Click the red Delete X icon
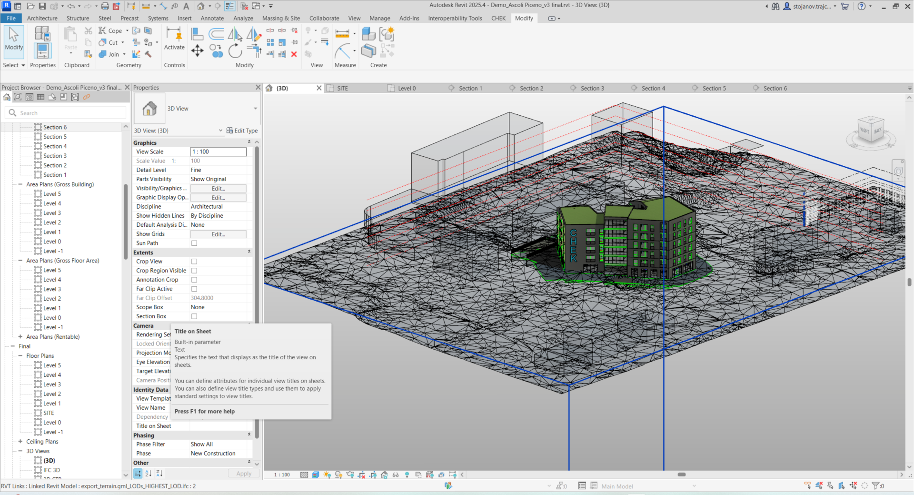 [x=294, y=54]
